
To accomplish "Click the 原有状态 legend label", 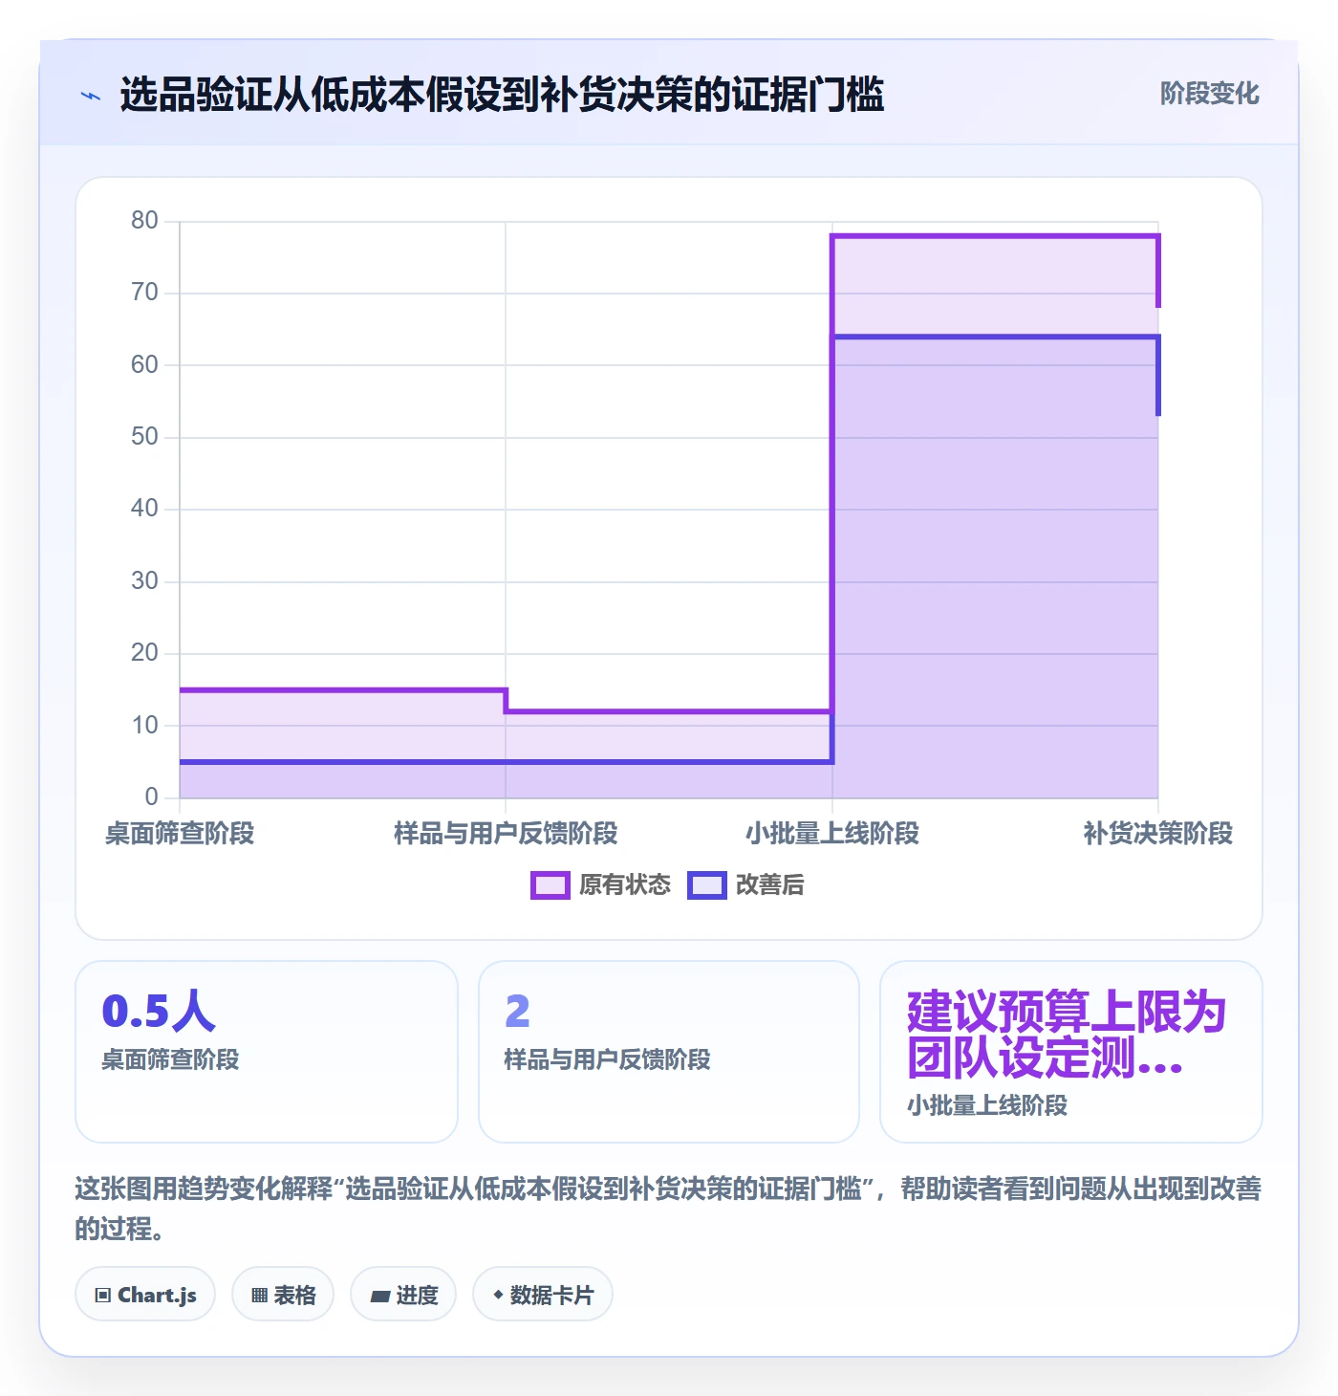I will (x=625, y=885).
